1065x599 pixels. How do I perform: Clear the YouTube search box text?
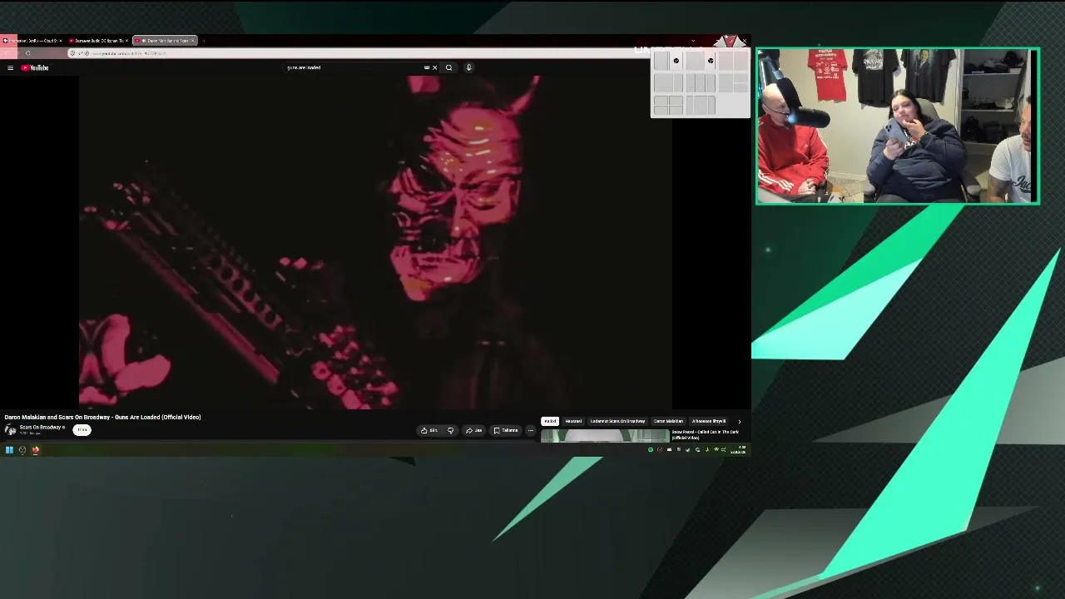(434, 67)
